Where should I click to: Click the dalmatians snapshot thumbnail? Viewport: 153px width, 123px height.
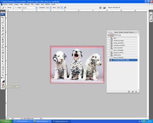(x=112, y=35)
